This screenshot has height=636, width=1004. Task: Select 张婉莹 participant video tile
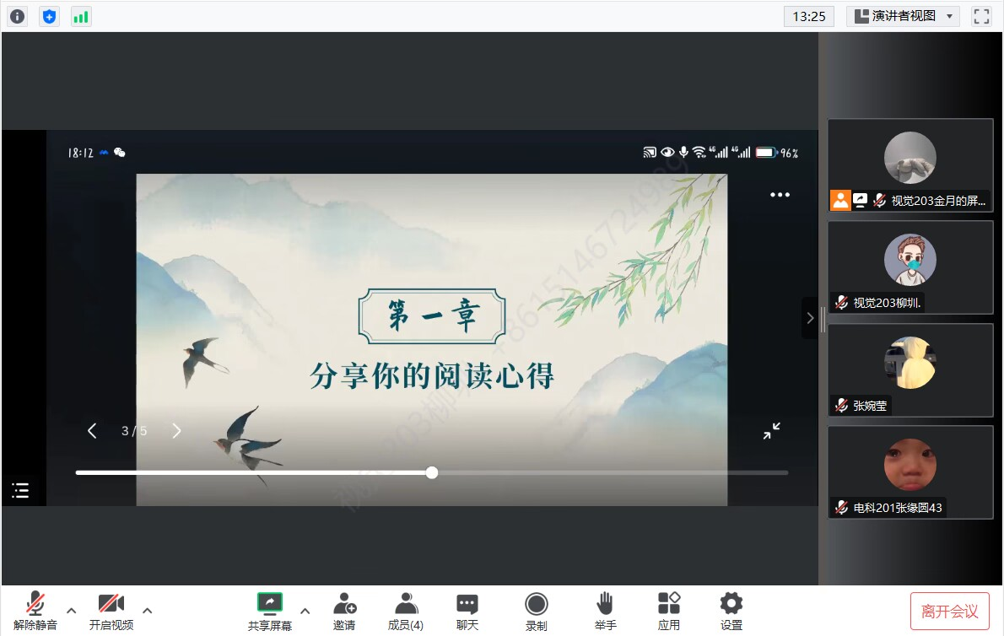click(x=910, y=369)
